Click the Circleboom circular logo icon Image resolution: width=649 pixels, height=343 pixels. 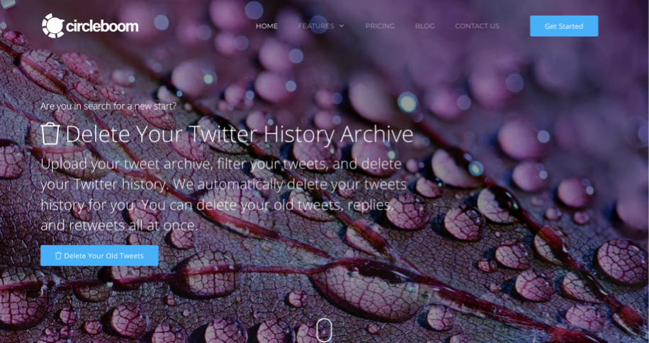(x=53, y=26)
